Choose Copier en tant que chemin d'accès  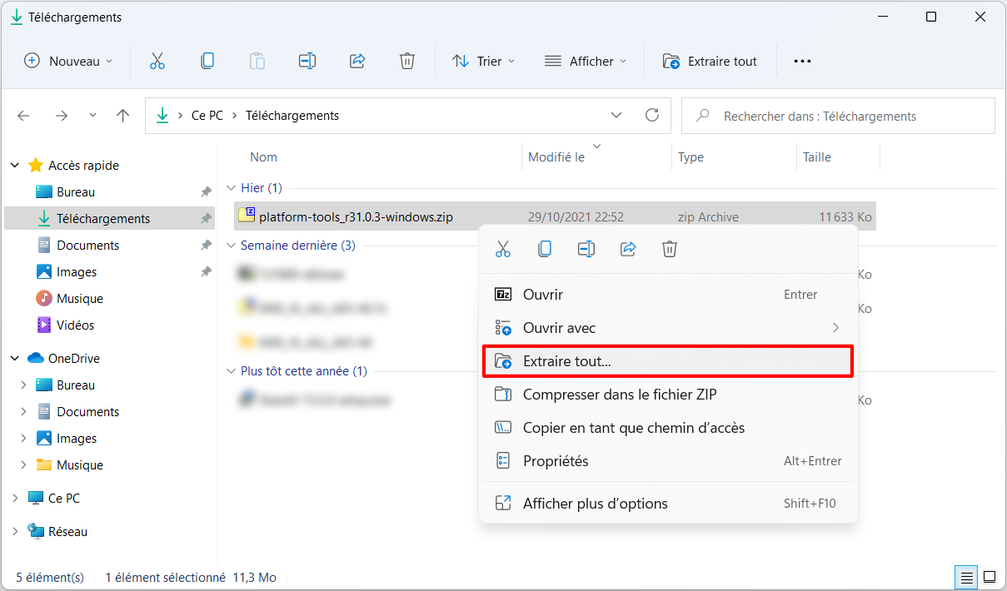(x=668, y=428)
